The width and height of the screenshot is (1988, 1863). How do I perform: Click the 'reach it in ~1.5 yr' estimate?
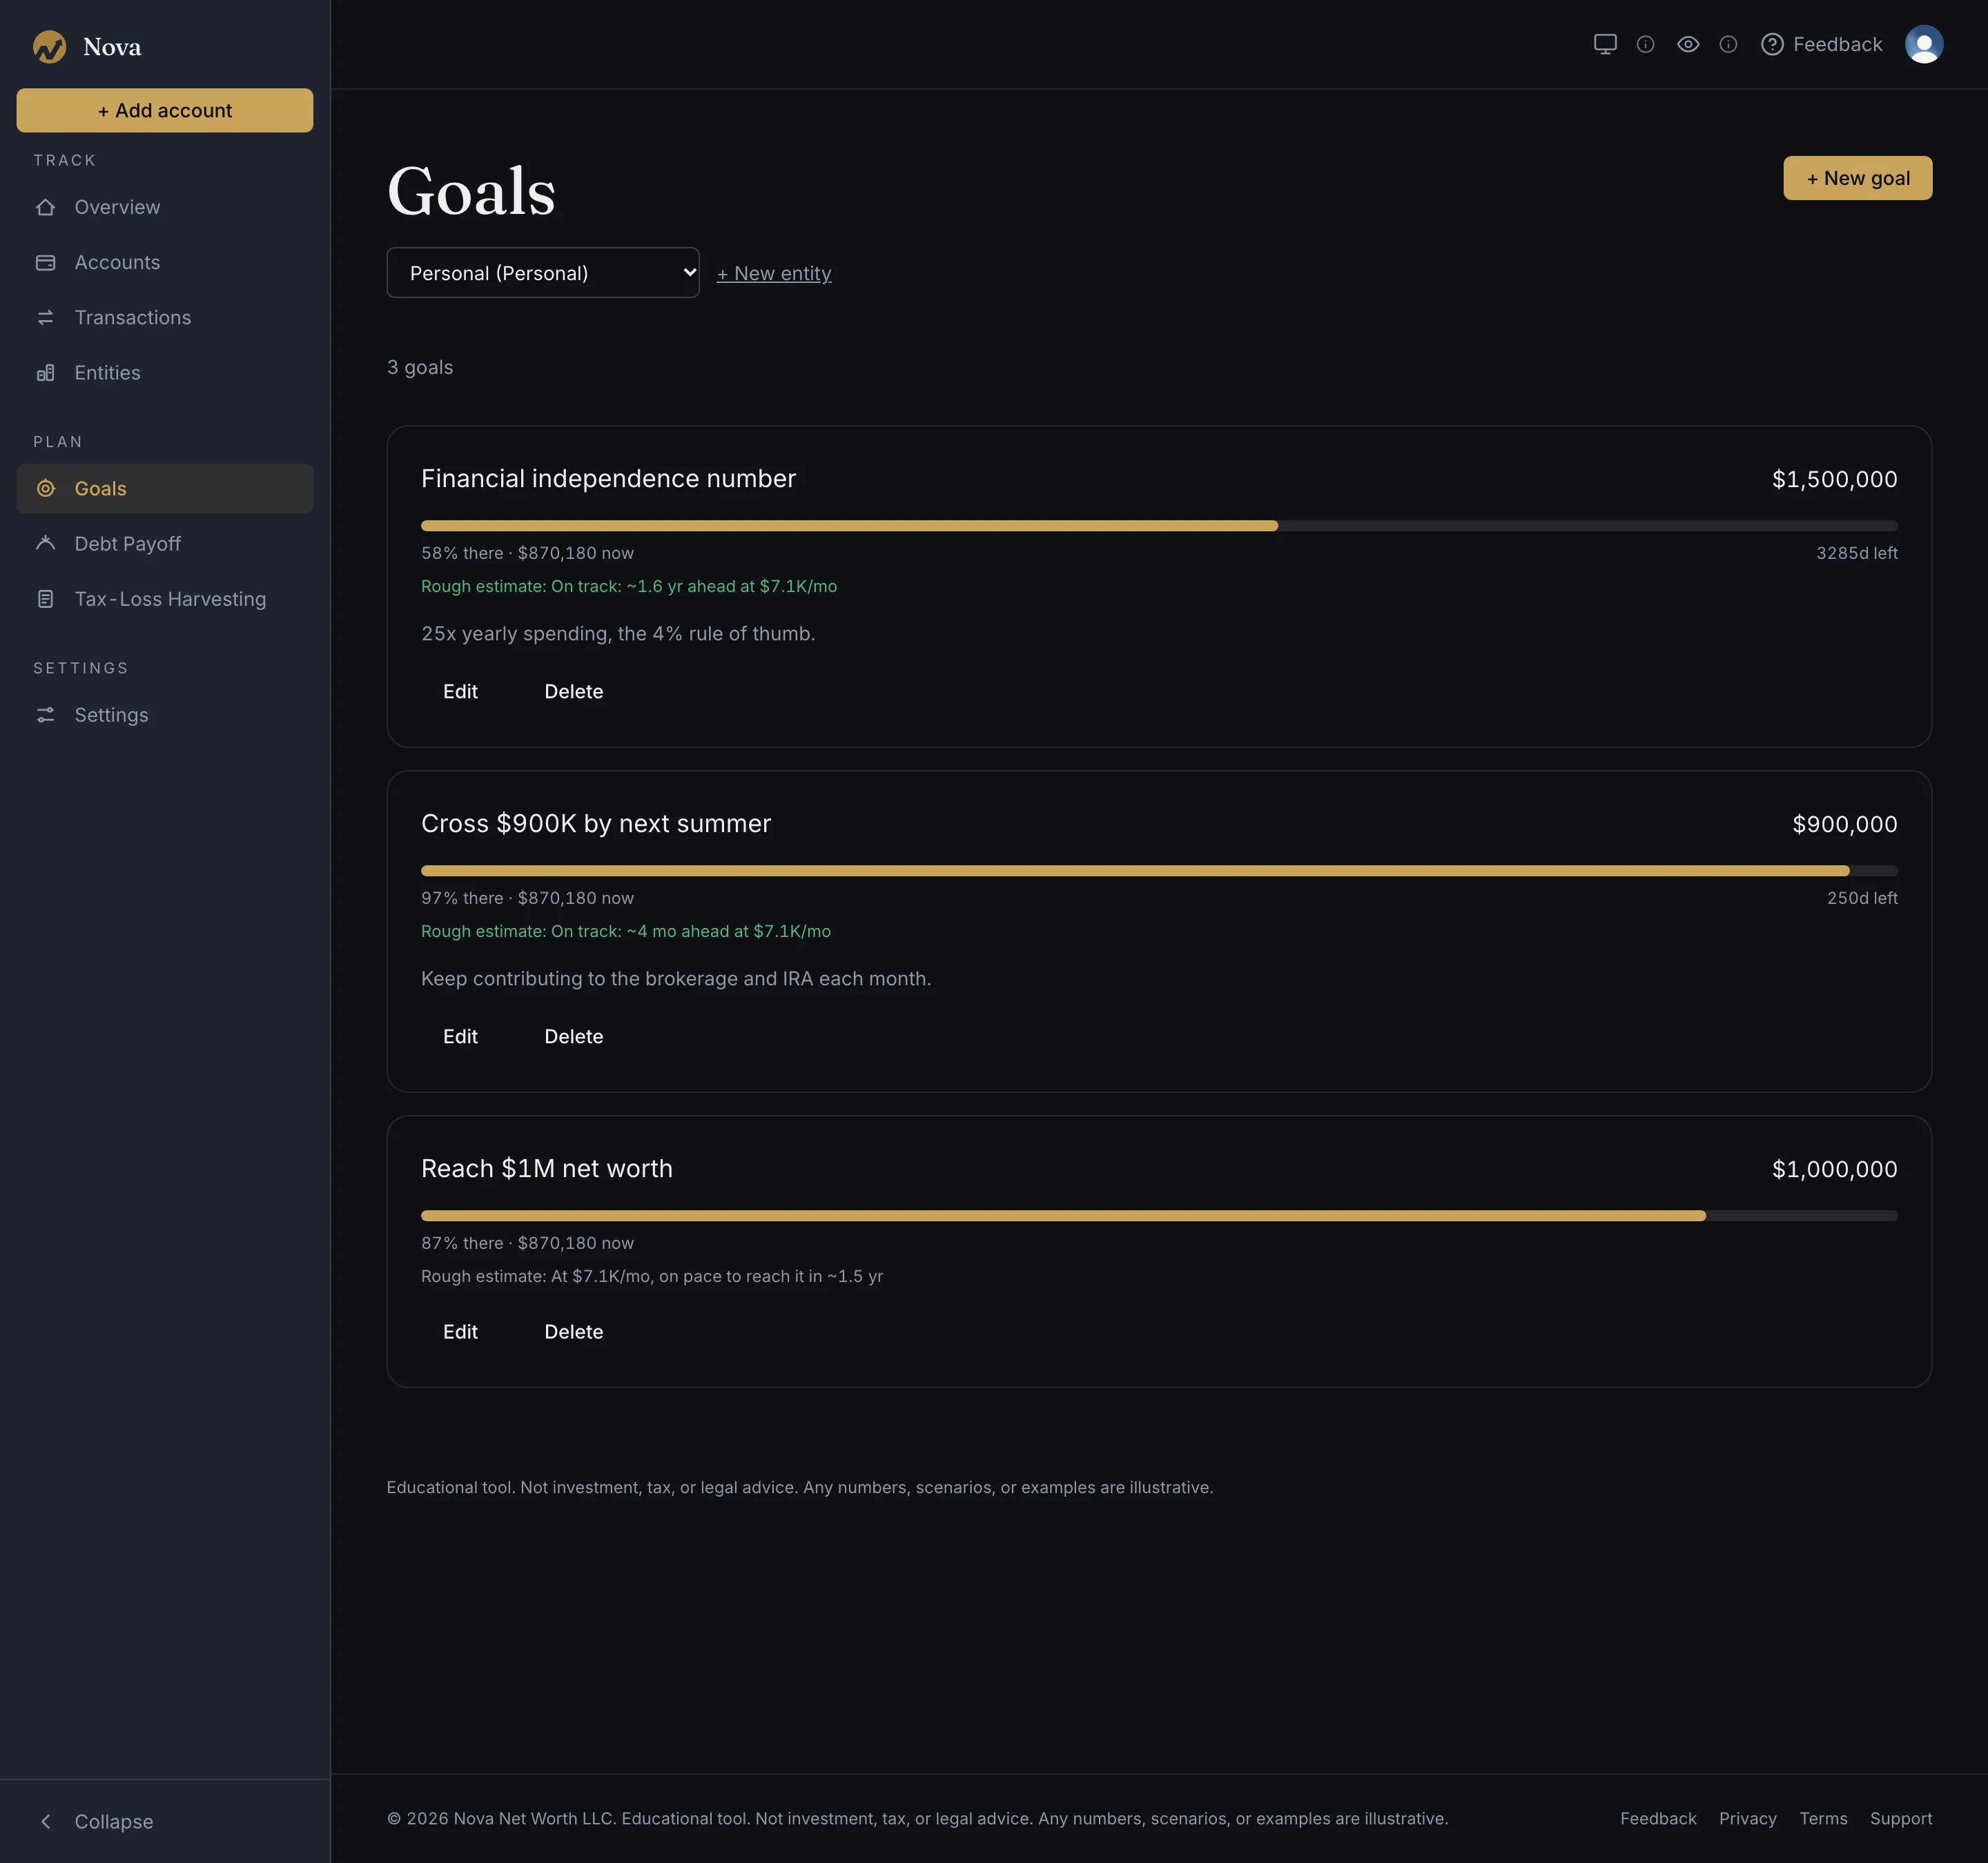(652, 1275)
